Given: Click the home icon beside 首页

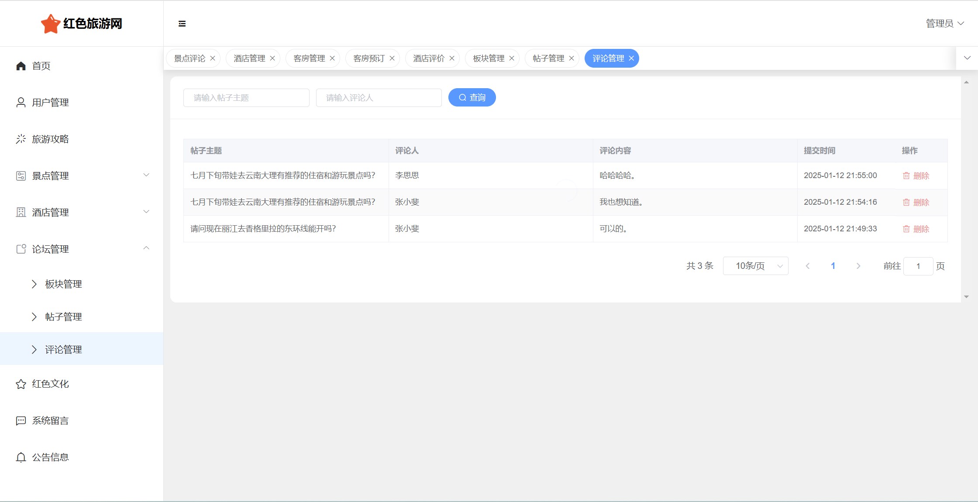Looking at the screenshot, I should click(x=21, y=66).
